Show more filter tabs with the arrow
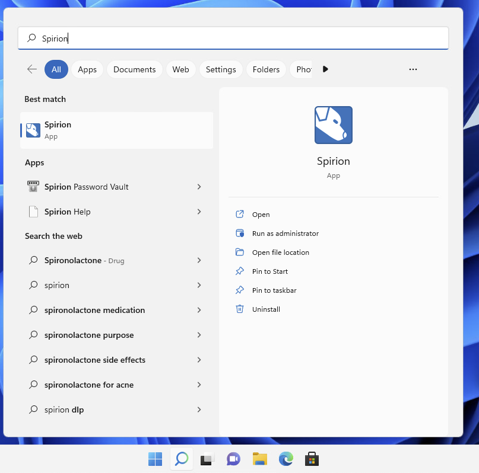Screen dimensions: 479x473 click(325, 69)
